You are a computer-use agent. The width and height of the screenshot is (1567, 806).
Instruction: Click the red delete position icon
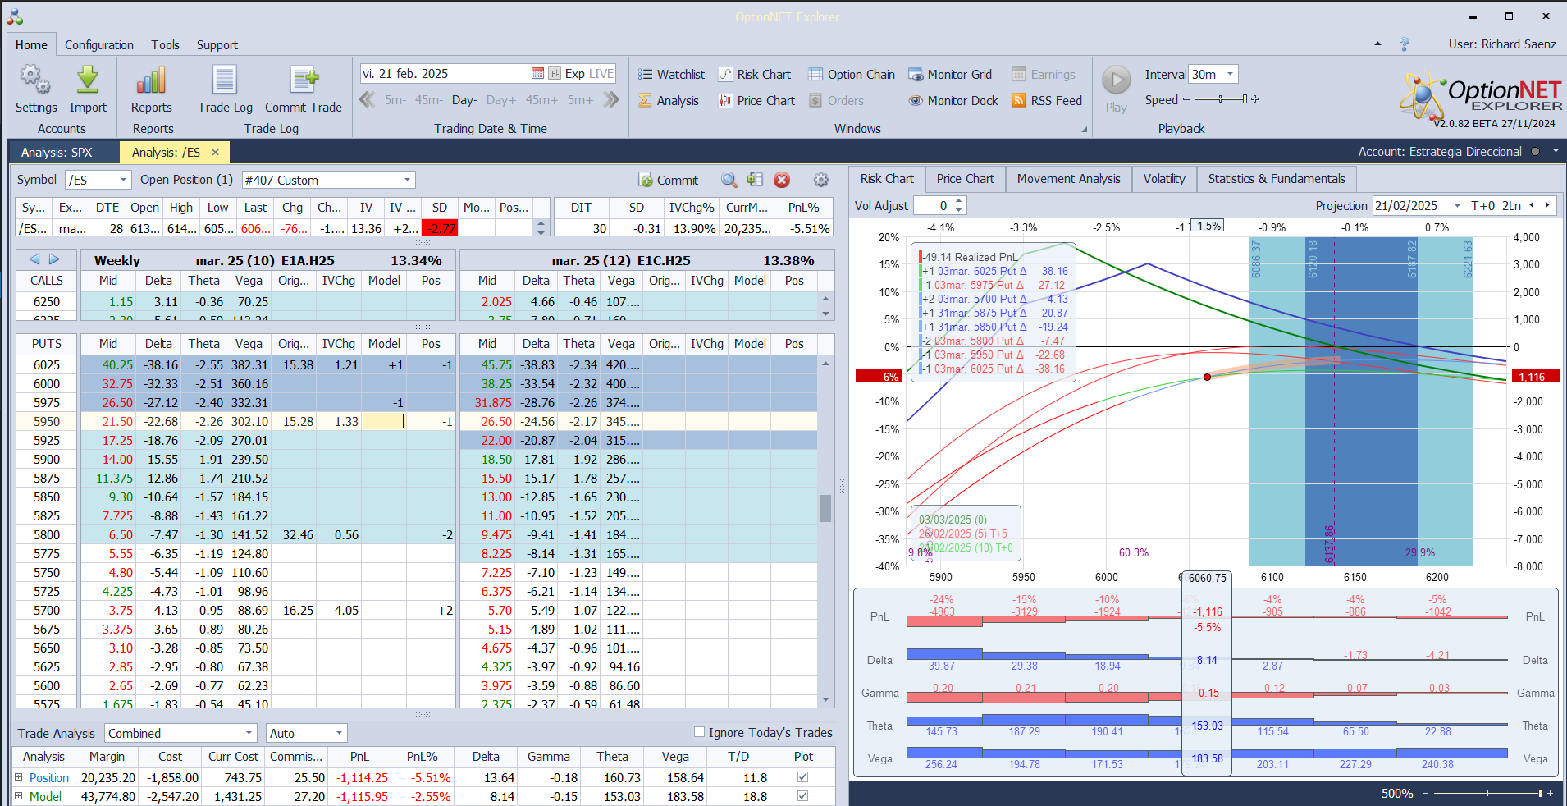point(782,180)
